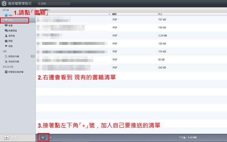Select the book row sized 60 KB
Image resolution: width=227 pixels, height=142 pixels.
pyautogui.click(x=131, y=59)
